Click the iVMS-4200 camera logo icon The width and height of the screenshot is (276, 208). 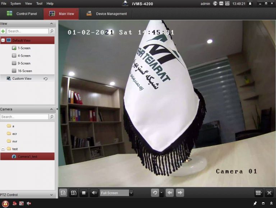point(125,4)
